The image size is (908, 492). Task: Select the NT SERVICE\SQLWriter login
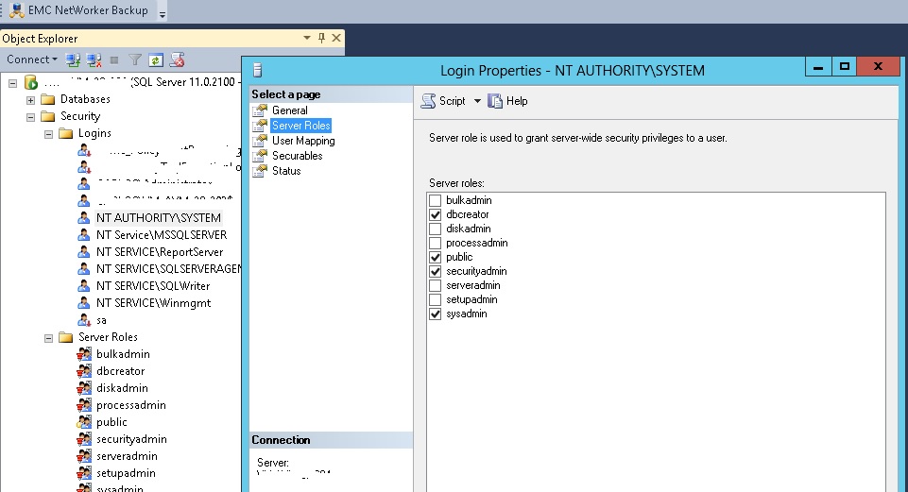153,286
